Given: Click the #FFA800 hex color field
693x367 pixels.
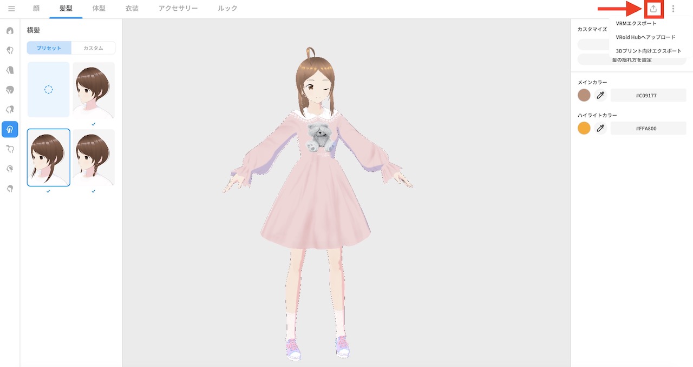Looking at the screenshot, I should click(648, 128).
